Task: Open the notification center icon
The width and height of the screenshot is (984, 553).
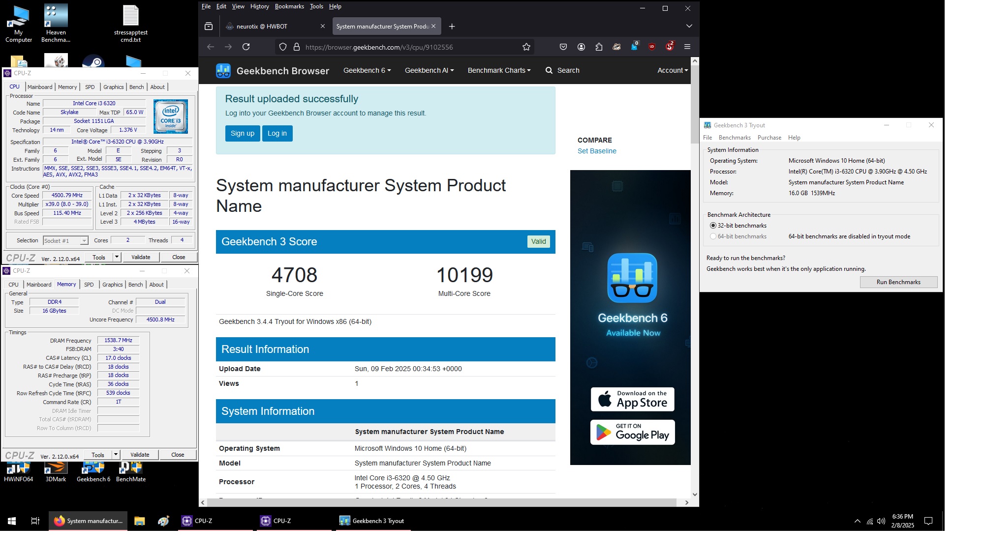Action: pos(928,521)
